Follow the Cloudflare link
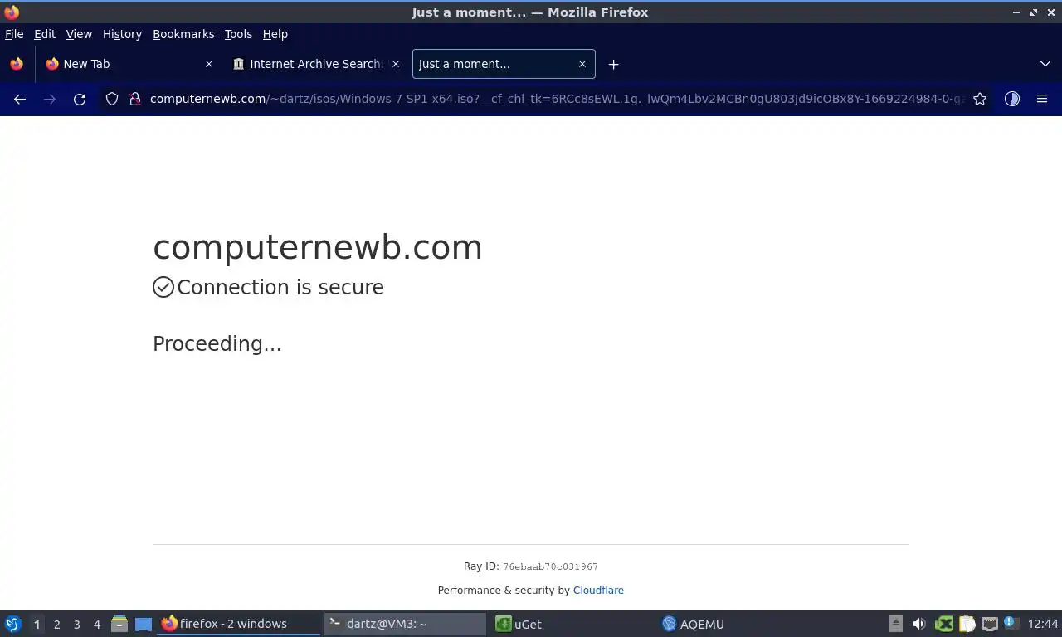This screenshot has width=1062, height=637. (x=598, y=591)
